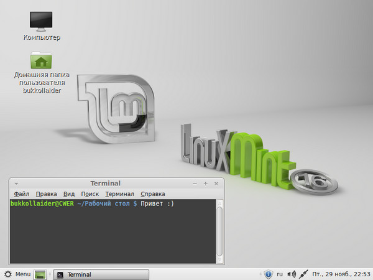Click the Terminal taskbar button
373x280 pixels.
[100, 274]
